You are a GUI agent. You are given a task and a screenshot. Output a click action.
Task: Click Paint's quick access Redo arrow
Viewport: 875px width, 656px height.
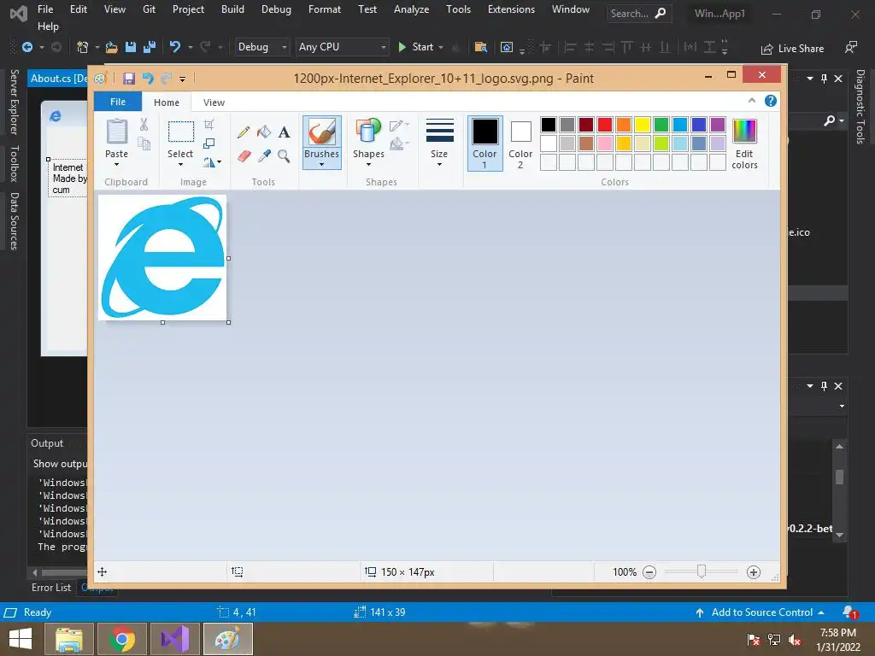pos(166,79)
